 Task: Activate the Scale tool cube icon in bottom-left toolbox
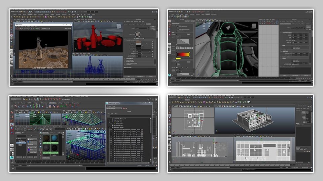12,132
